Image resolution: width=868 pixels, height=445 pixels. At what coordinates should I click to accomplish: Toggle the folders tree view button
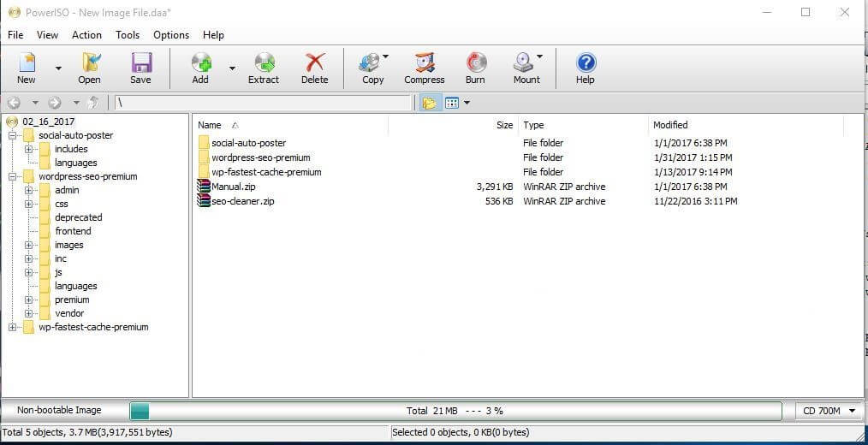pyautogui.click(x=430, y=103)
